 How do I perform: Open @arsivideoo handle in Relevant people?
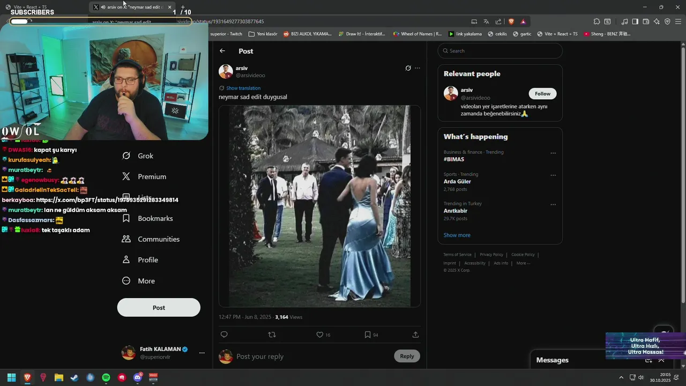pyautogui.click(x=475, y=98)
